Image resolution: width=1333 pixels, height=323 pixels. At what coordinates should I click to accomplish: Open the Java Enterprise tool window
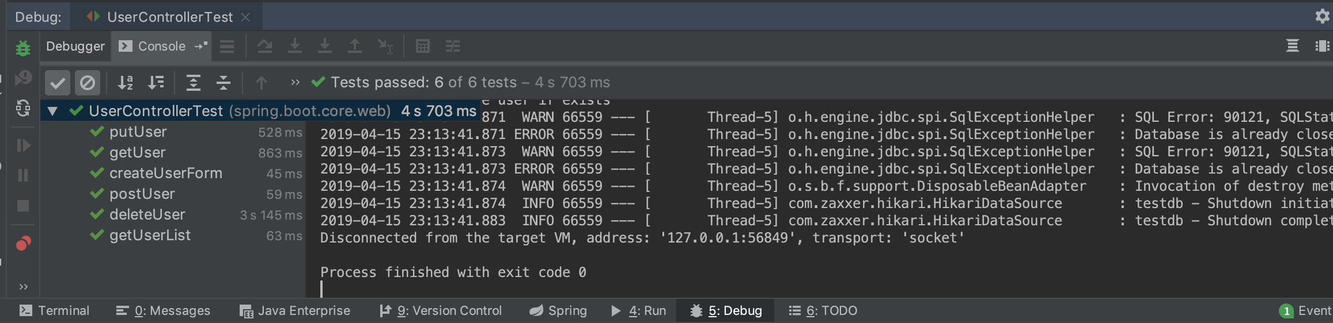pyautogui.click(x=295, y=311)
